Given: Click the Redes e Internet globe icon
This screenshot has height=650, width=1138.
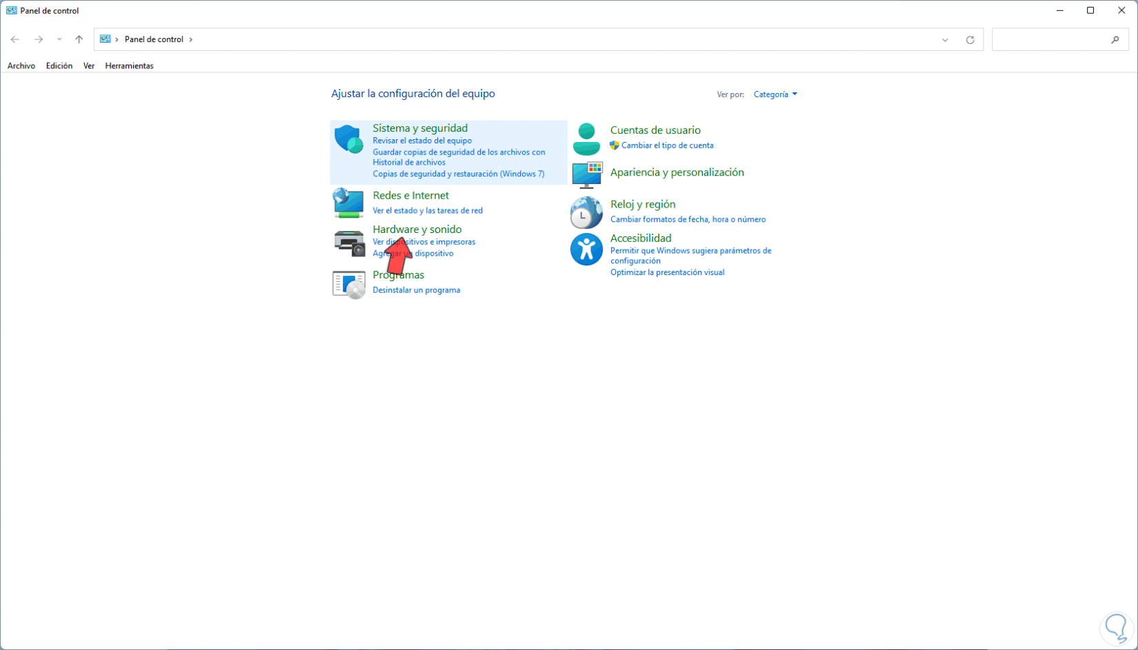Looking at the screenshot, I should coord(348,203).
